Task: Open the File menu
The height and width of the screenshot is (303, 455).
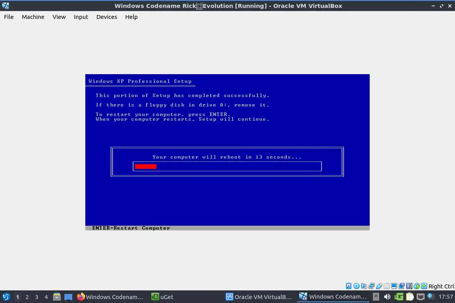Action: pos(9,17)
